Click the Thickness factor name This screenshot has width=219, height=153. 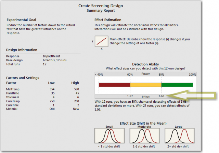coord(13,97)
